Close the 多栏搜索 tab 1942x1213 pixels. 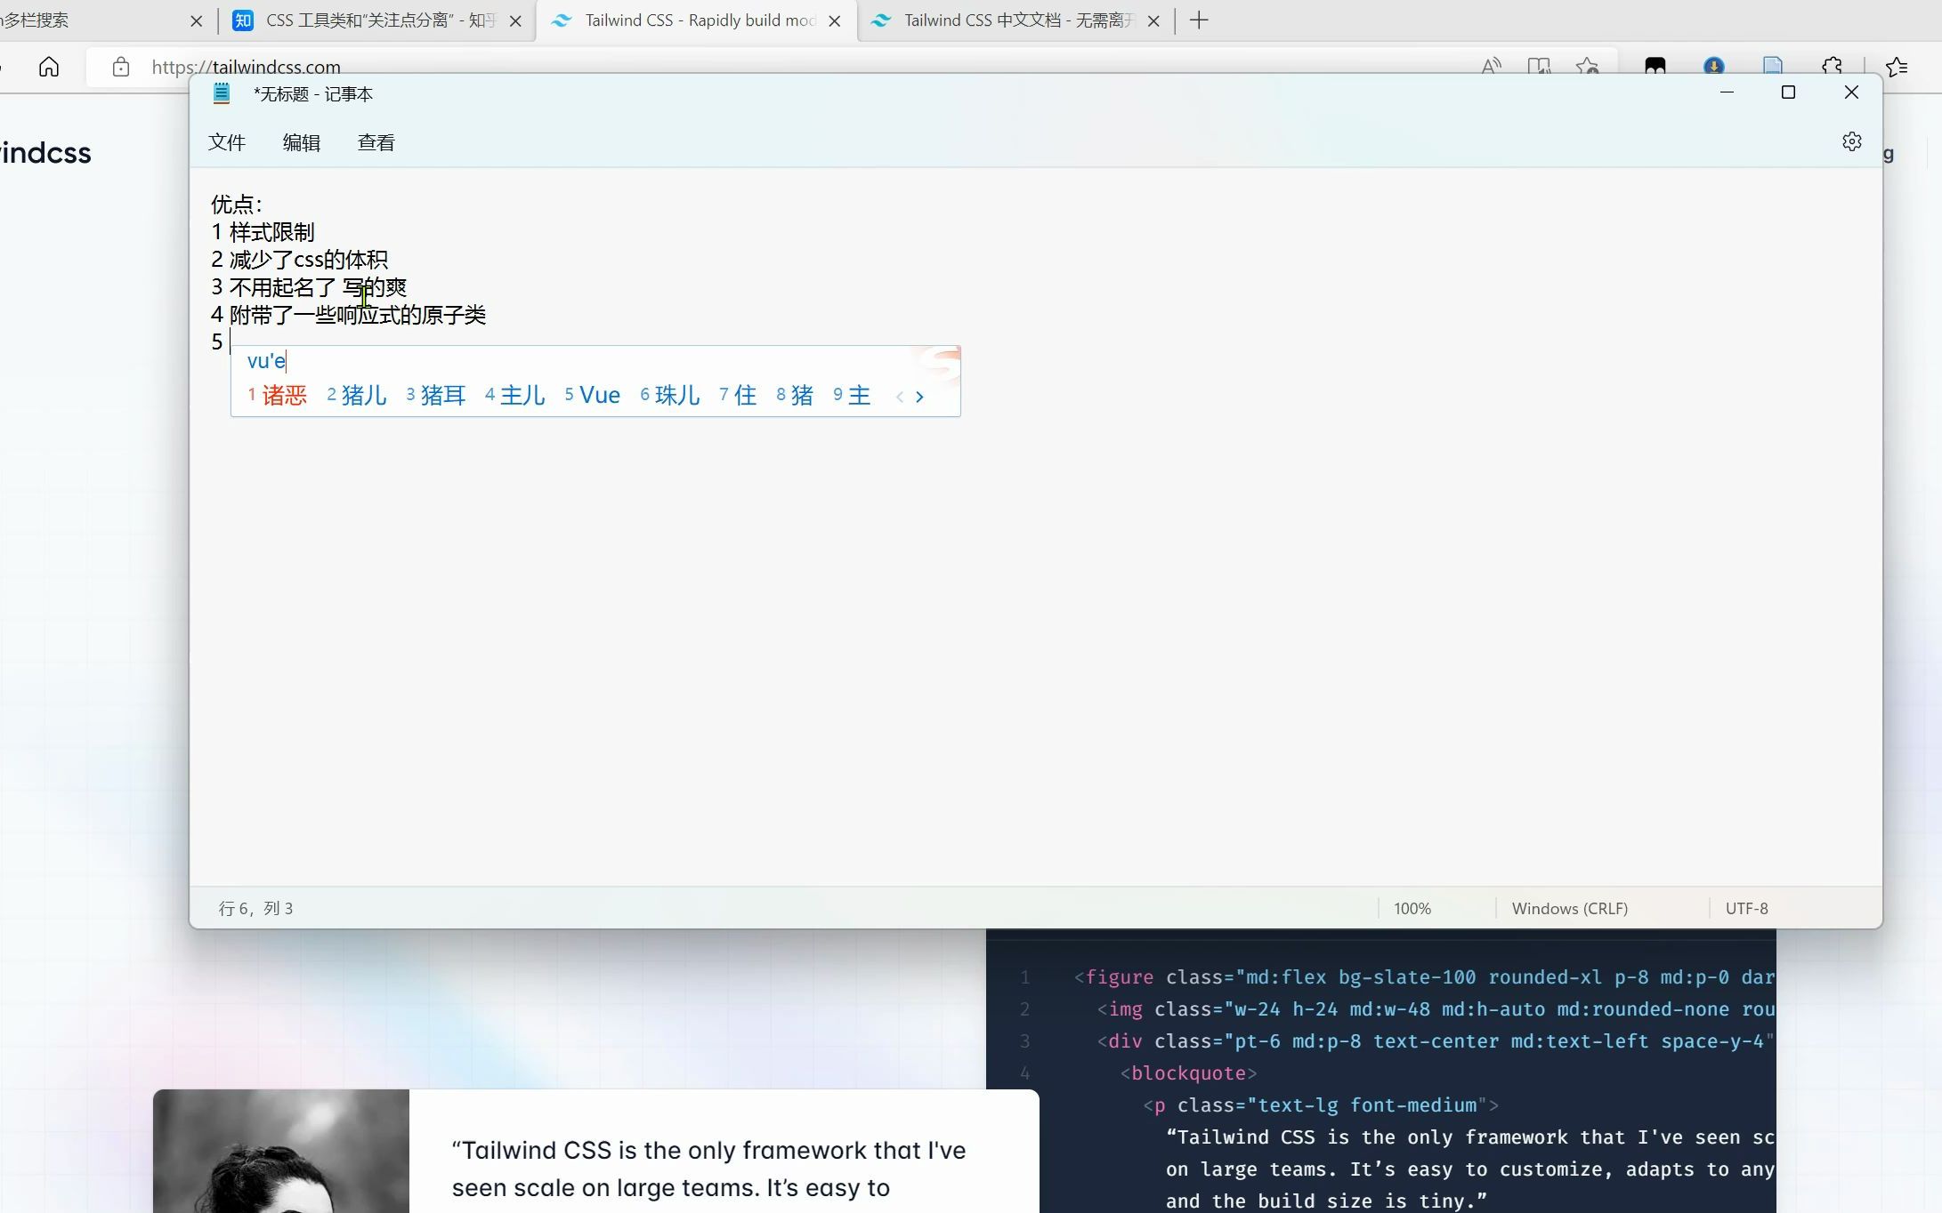pyautogui.click(x=197, y=21)
